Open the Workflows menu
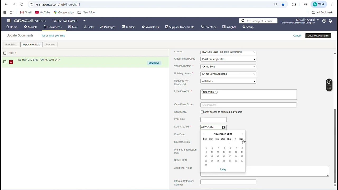This screenshot has height=190, width=338. (150, 27)
